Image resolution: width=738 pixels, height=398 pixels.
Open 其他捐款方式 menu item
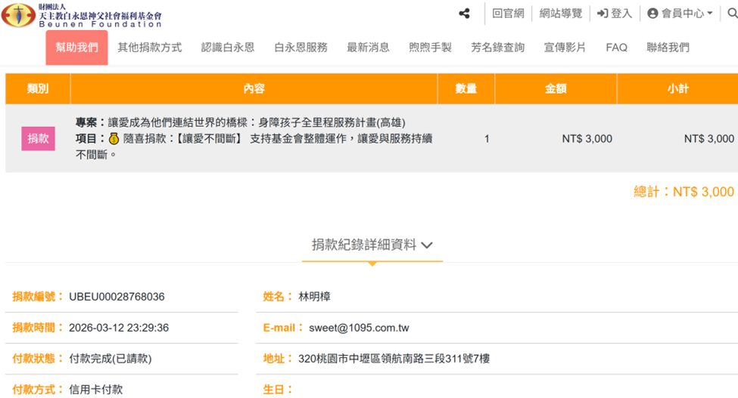point(149,48)
